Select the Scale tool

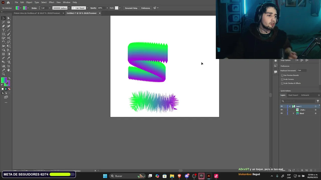(9, 42)
